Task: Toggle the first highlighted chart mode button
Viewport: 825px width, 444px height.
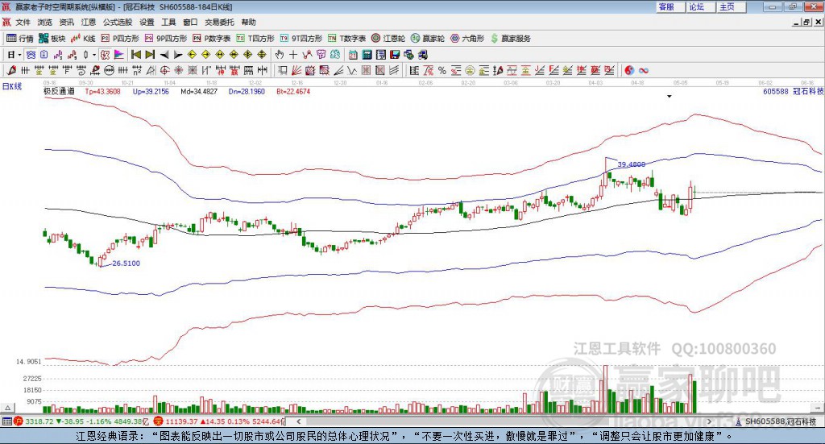Action: point(31,55)
